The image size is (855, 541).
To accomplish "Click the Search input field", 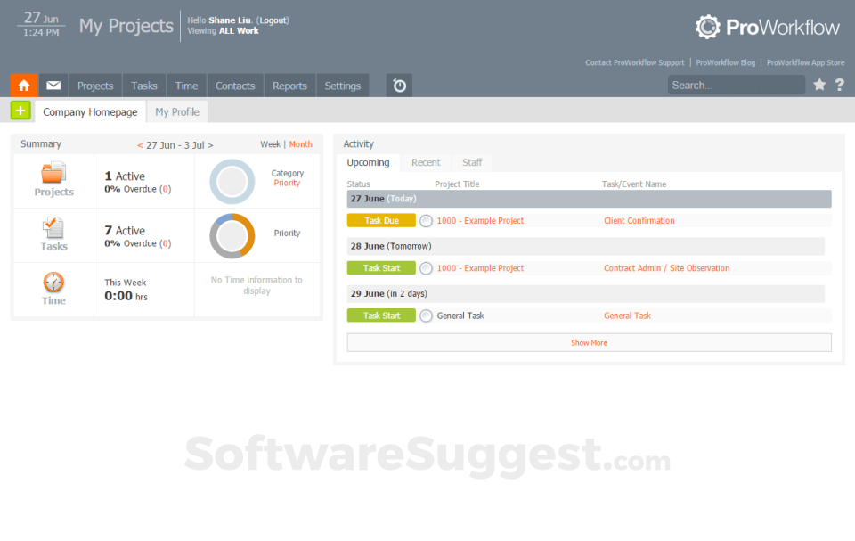I will click(736, 86).
